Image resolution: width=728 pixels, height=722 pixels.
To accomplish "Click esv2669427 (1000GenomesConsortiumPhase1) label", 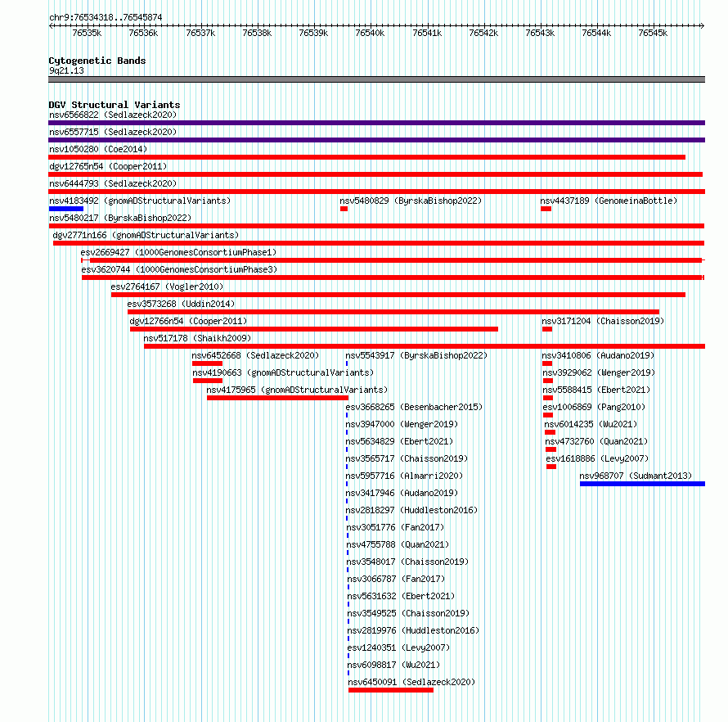I will point(178,252).
